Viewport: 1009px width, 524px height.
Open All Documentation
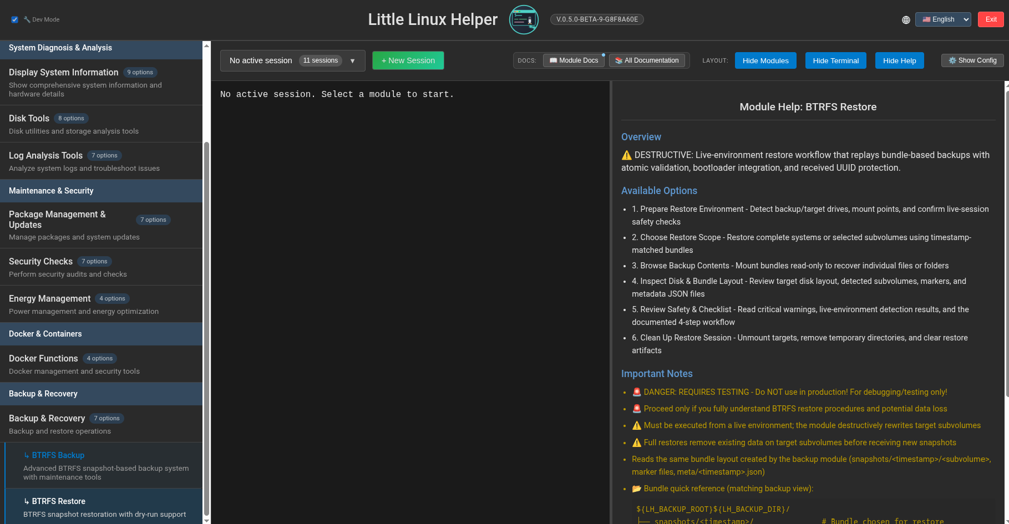point(647,60)
